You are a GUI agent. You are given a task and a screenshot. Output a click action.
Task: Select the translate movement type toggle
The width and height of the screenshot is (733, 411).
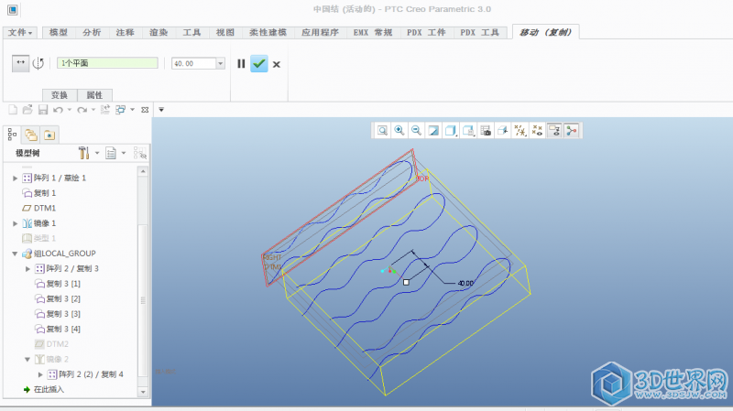tap(21, 63)
